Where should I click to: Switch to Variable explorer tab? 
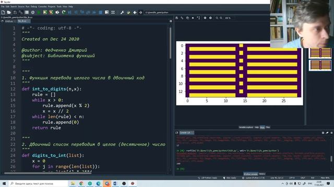tap(246, 127)
